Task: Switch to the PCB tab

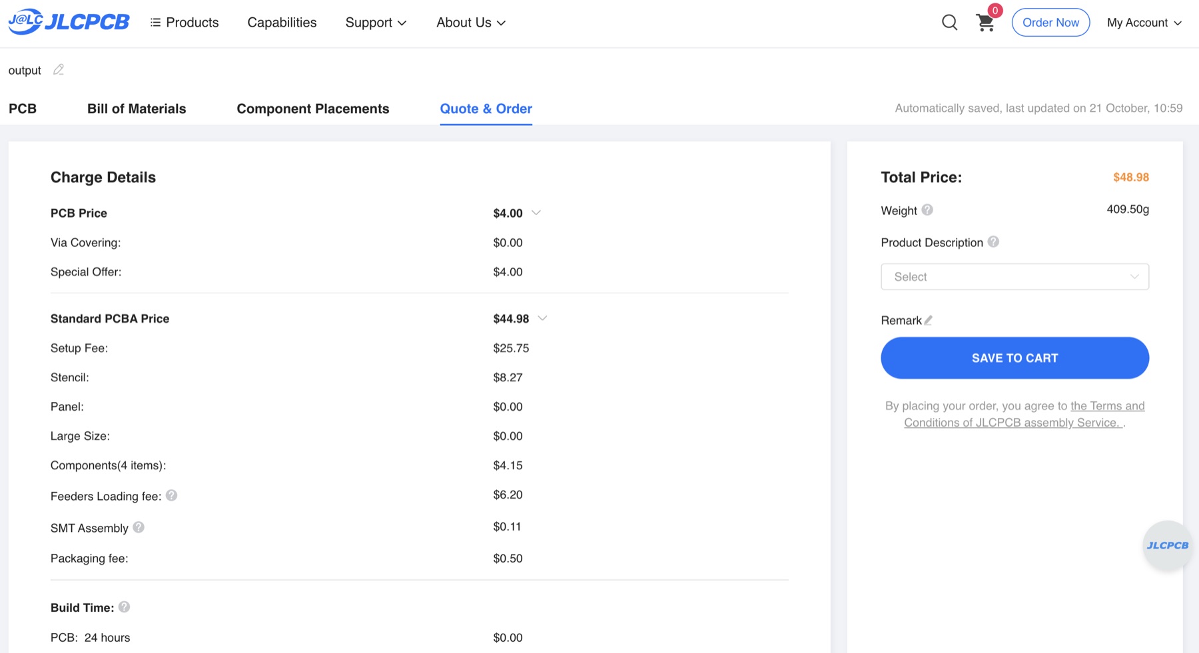Action: click(x=23, y=109)
